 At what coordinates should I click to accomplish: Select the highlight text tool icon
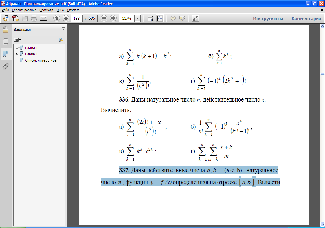tap(182, 18)
